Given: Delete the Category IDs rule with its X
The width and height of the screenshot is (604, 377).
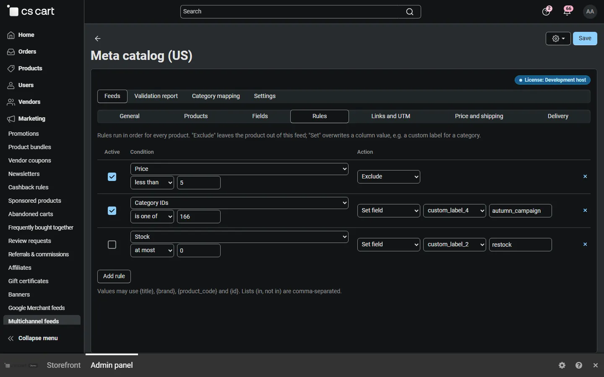Looking at the screenshot, I should click(x=585, y=211).
